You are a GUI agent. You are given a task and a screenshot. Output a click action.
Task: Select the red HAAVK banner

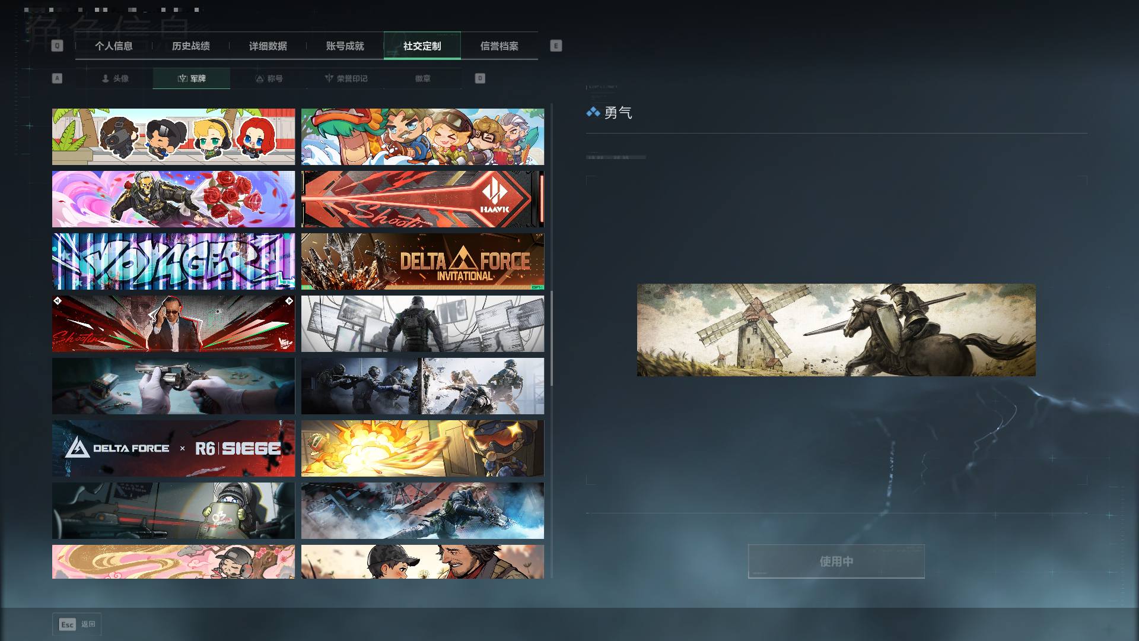click(x=422, y=199)
